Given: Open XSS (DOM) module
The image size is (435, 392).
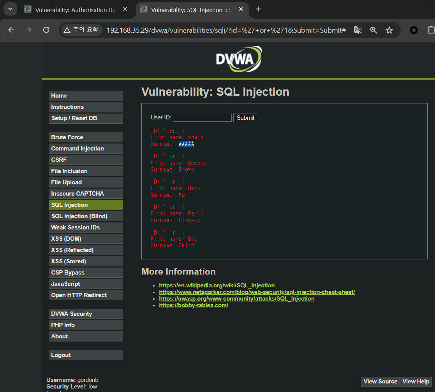Looking at the screenshot, I should click(86, 239).
